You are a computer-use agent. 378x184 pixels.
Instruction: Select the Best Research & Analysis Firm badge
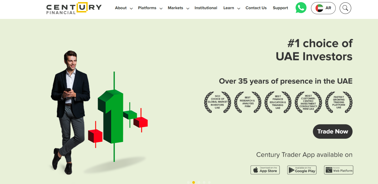click(x=247, y=102)
